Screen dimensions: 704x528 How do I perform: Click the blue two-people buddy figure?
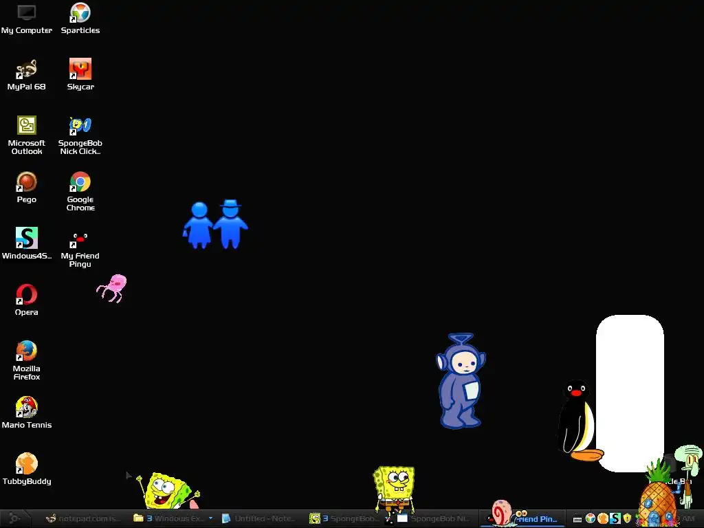(x=215, y=224)
